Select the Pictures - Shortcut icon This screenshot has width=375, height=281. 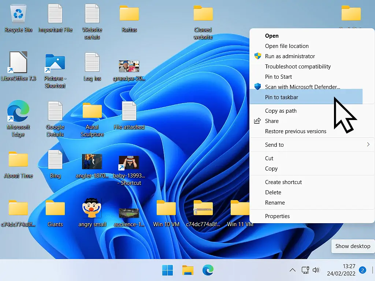(55, 63)
